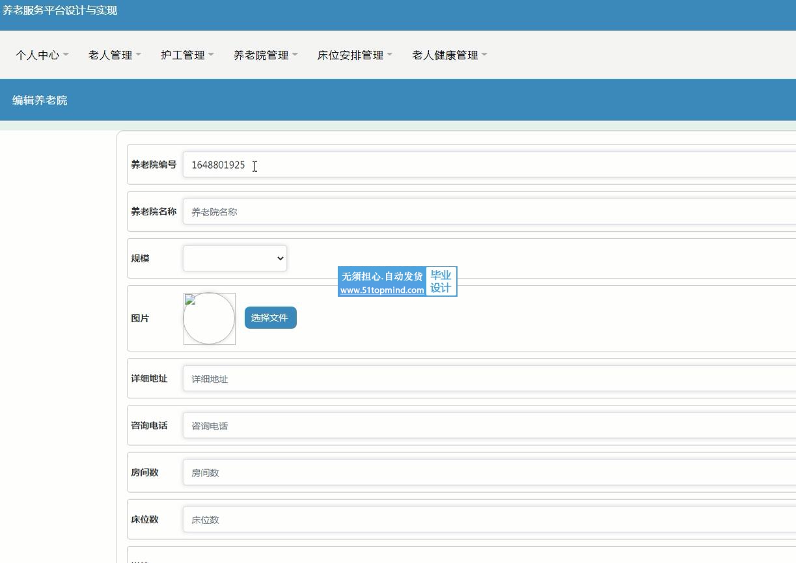Click the 房间数 input field
The image size is (796, 563).
tap(488, 473)
